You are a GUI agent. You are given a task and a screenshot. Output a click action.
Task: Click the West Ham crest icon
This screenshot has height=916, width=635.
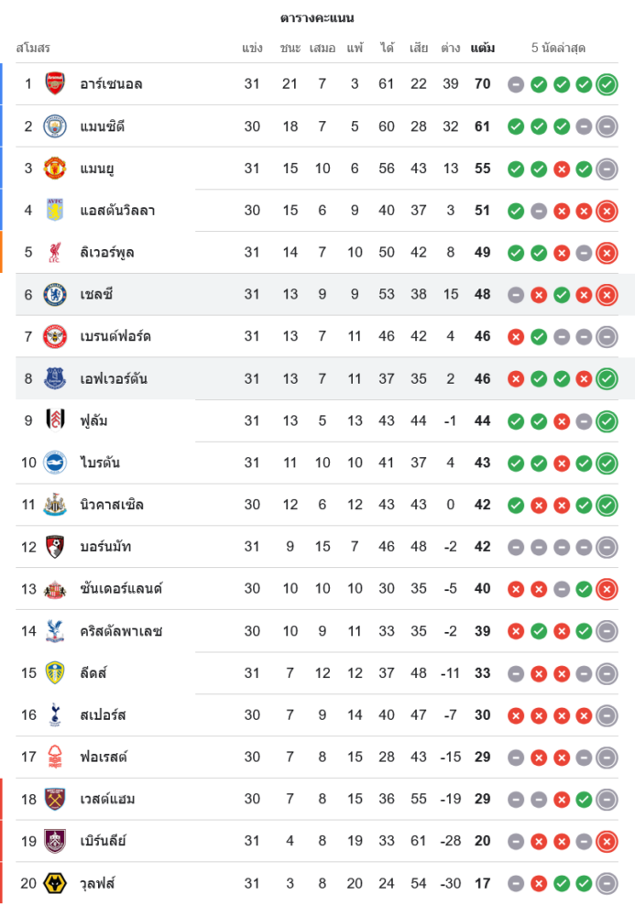point(55,800)
